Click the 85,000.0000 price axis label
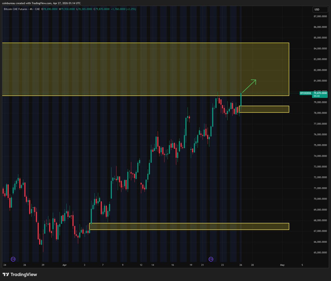The height and width of the screenshot is (281, 331). (x=320, y=38)
